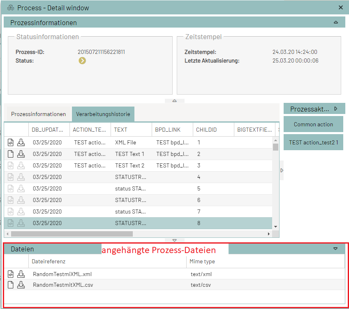
Task: Open the RandomTestmitXML.csv file icon
Action: coord(11,285)
